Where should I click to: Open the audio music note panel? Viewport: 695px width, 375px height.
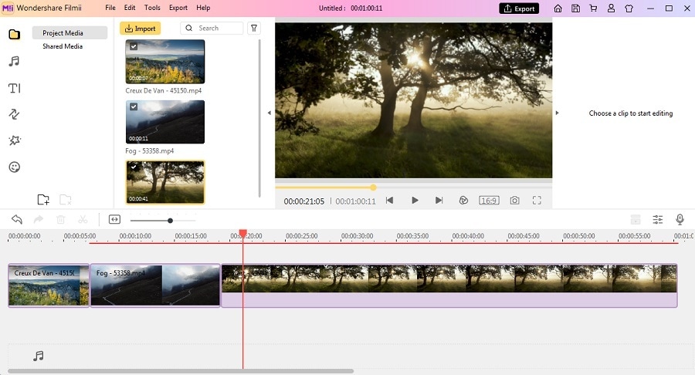point(14,61)
